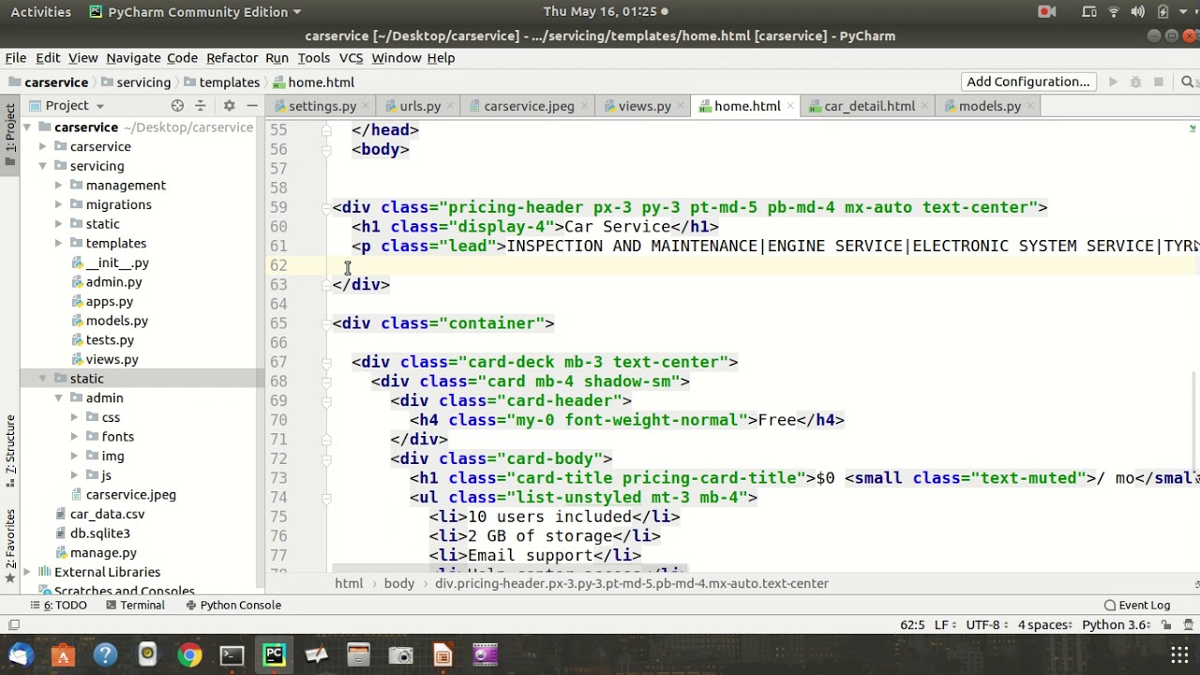Screen dimensions: 1200x675
Task: Open the UTF-8 encoding selector
Action: (x=982, y=625)
